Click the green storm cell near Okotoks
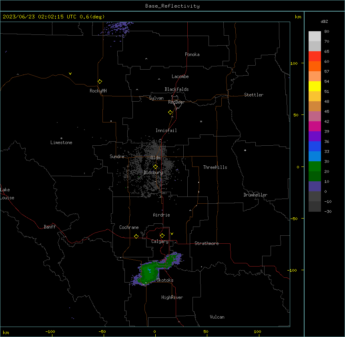The image size is (345, 337). coord(150,273)
